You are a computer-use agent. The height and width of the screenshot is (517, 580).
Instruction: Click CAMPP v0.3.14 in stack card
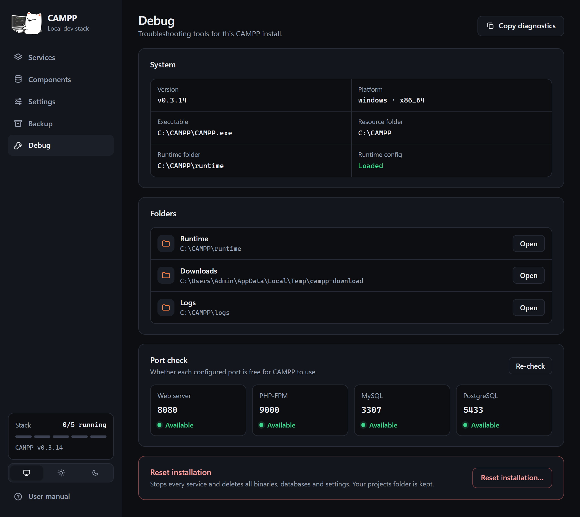(x=39, y=447)
